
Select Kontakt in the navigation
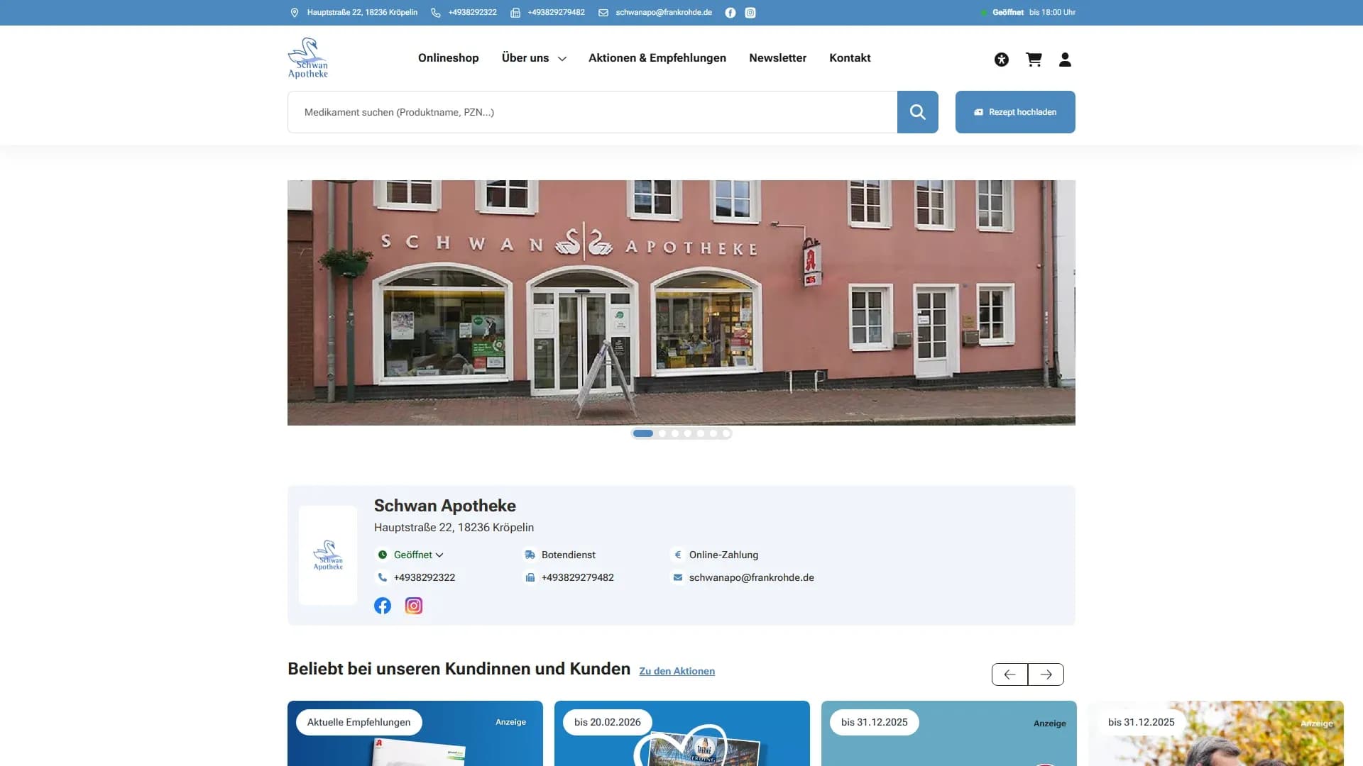click(850, 58)
